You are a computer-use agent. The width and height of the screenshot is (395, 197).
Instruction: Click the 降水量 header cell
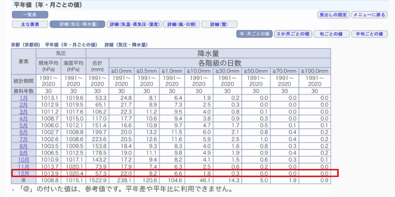pyautogui.click(x=208, y=53)
